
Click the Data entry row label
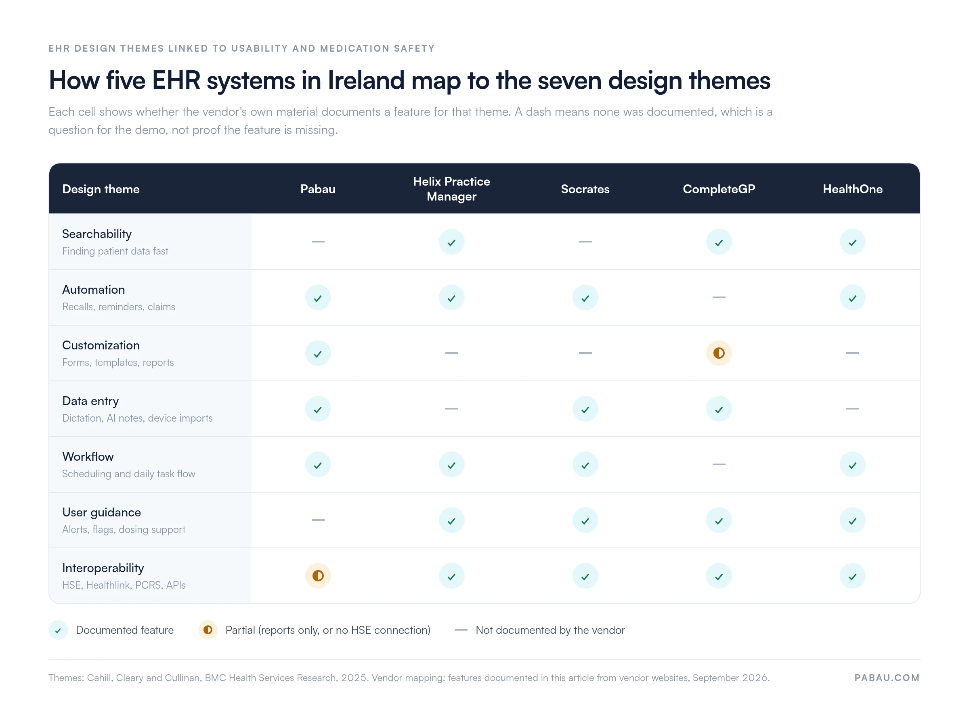point(90,401)
